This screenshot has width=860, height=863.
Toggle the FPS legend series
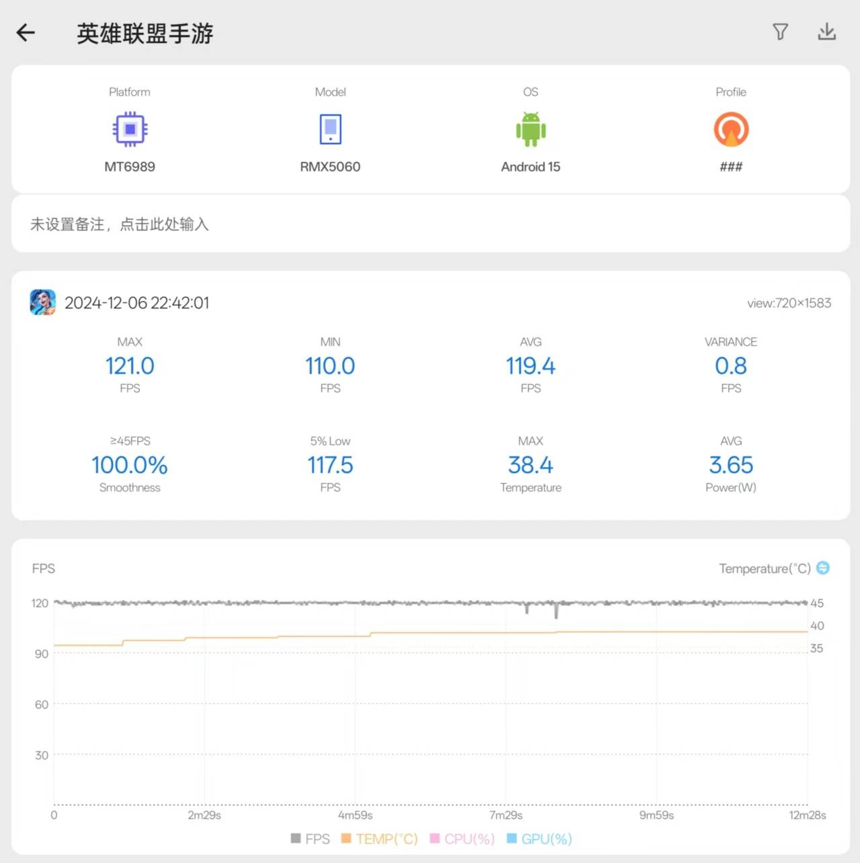310,839
